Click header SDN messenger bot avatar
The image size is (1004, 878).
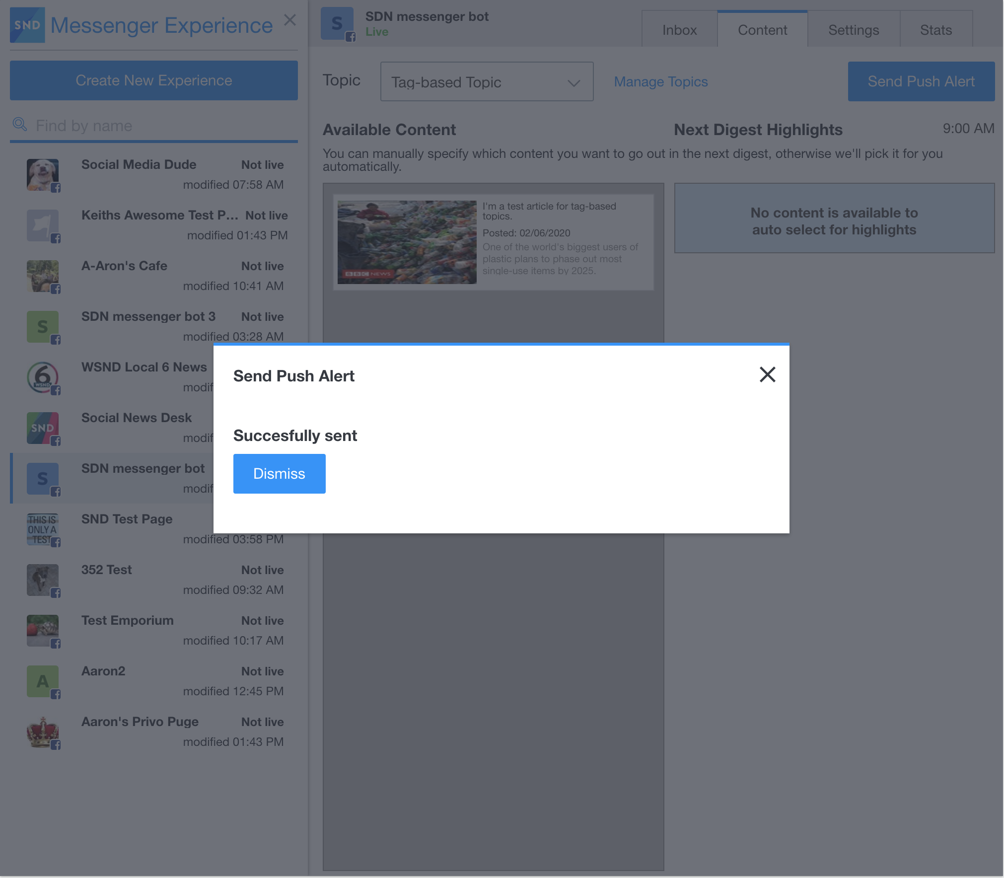click(x=337, y=23)
